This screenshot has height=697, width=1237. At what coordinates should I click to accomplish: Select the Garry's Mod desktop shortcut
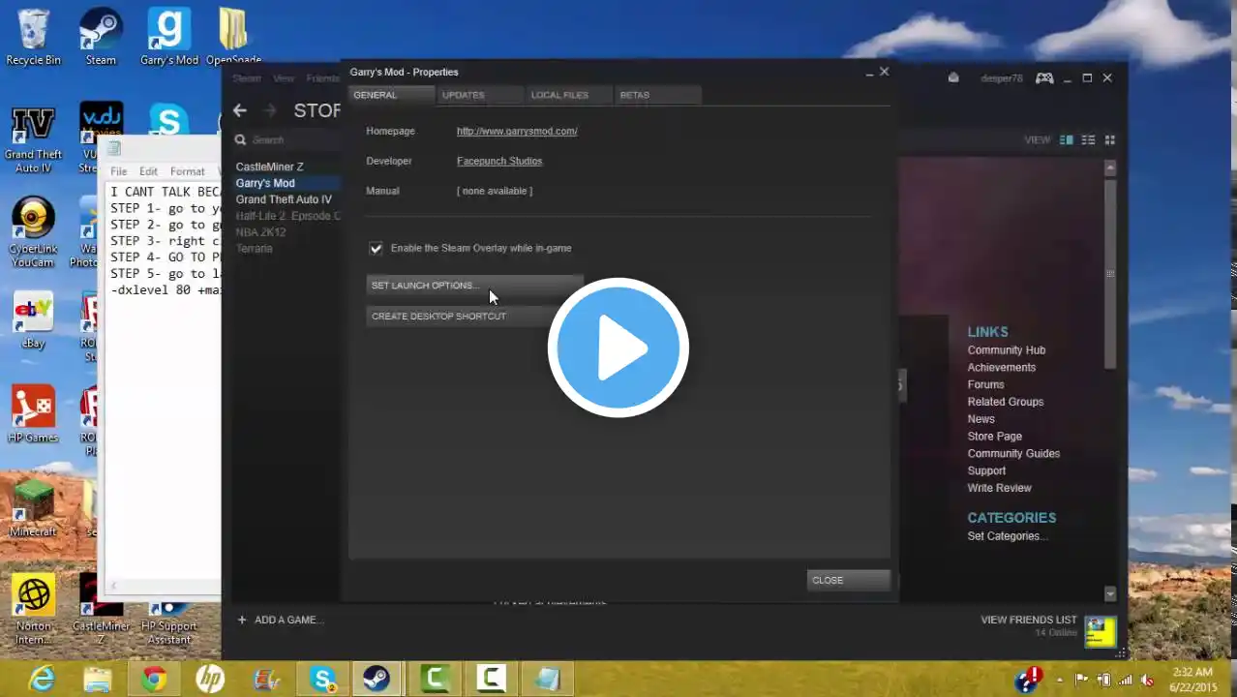[x=168, y=38]
